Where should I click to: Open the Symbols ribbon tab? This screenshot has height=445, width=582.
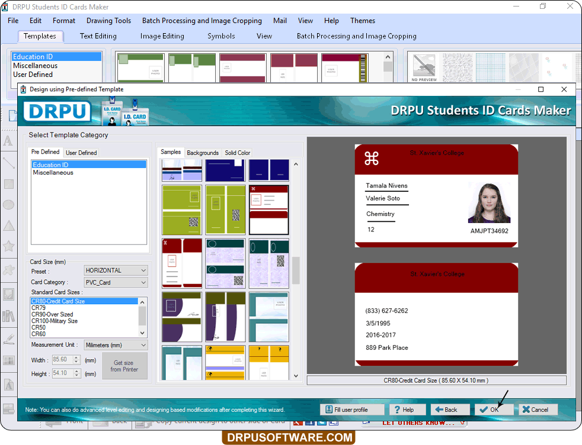(221, 36)
